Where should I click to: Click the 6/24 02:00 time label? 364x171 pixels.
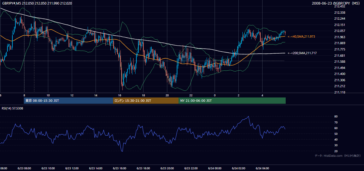[238, 168]
